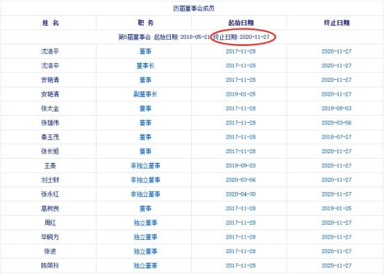This screenshot has width=385, height=276.
Task: Click 非独立董事 link in 刘士财 row
Action: point(145,180)
